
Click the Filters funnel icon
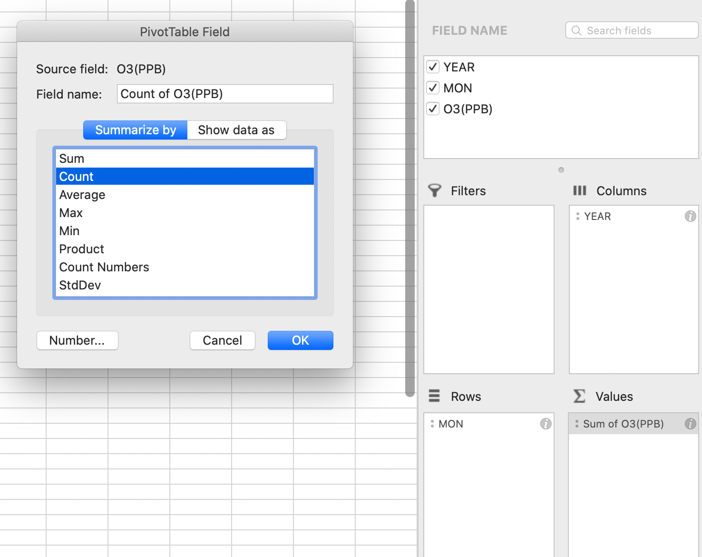click(435, 191)
